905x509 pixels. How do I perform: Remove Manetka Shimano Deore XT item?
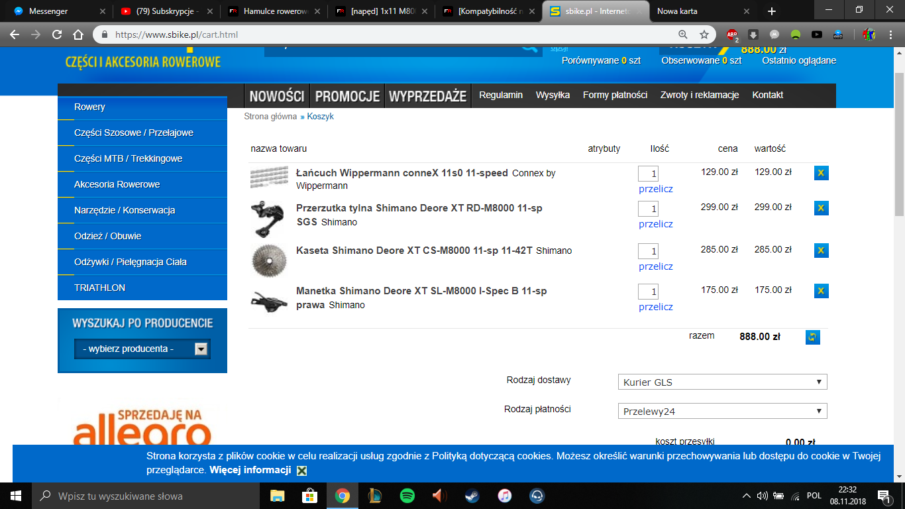pos(822,291)
